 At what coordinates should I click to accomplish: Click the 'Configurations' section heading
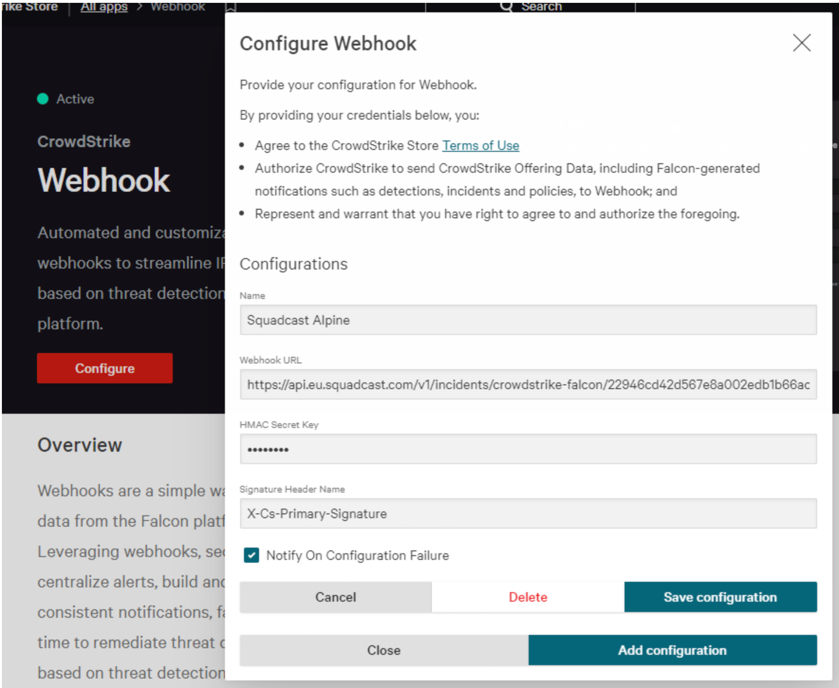point(294,264)
